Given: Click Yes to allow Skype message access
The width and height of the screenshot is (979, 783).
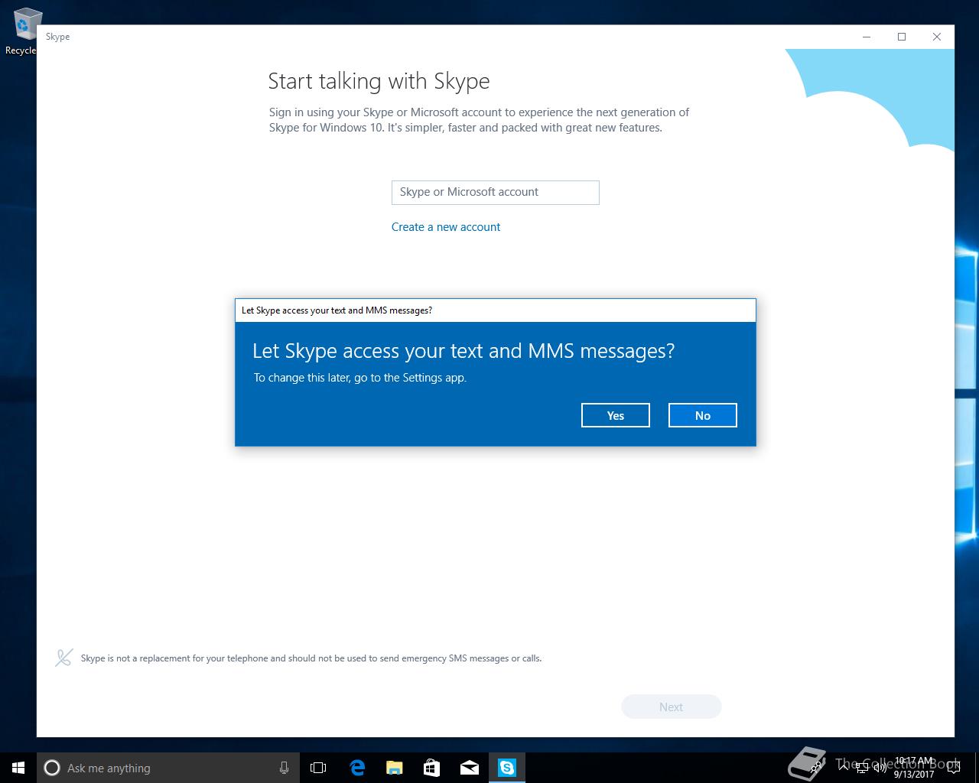Looking at the screenshot, I should (615, 415).
